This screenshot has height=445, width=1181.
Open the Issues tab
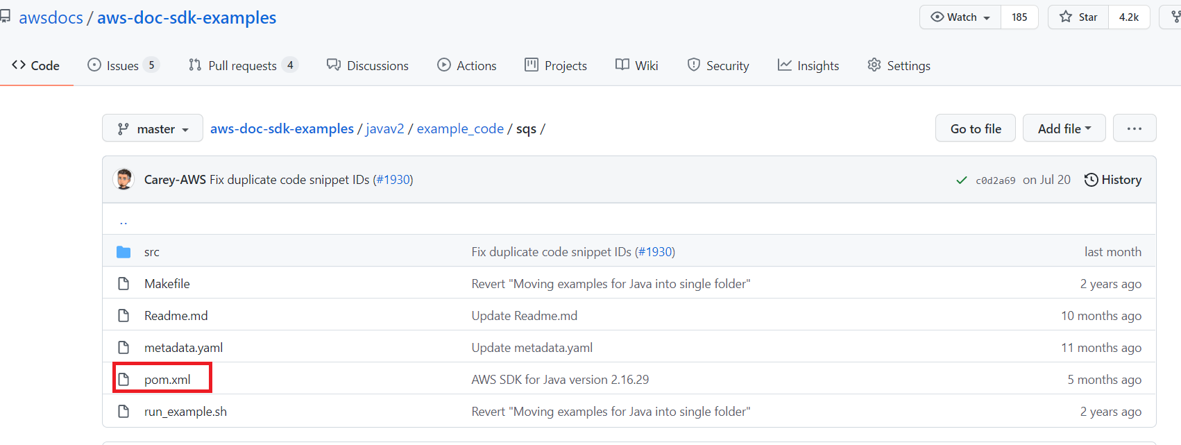tap(123, 65)
